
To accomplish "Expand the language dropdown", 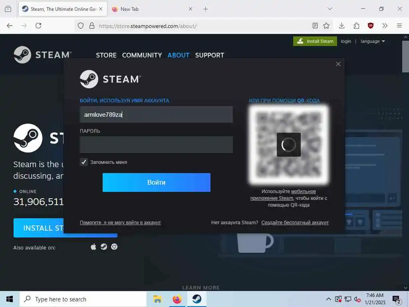I will pyautogui.click(x=373, y=41).
